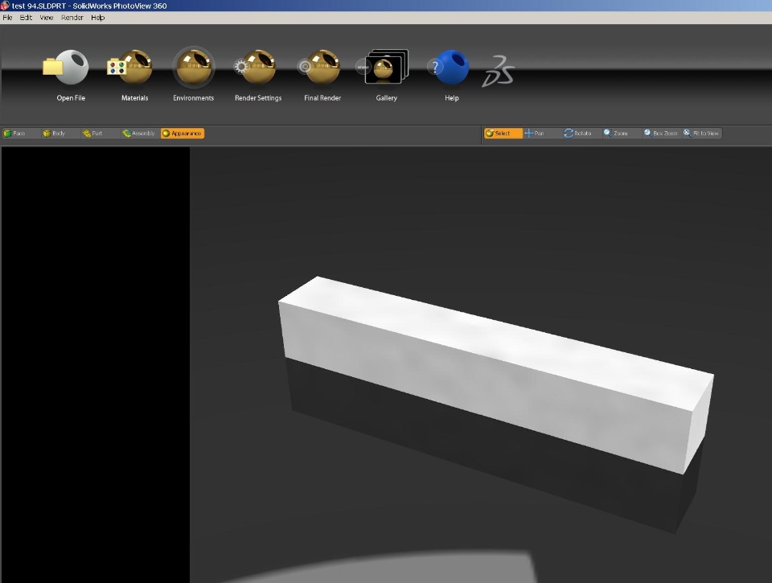This screenshot has height=583, width=772.
Task: Click Fit to View
Action: (701, 133)
